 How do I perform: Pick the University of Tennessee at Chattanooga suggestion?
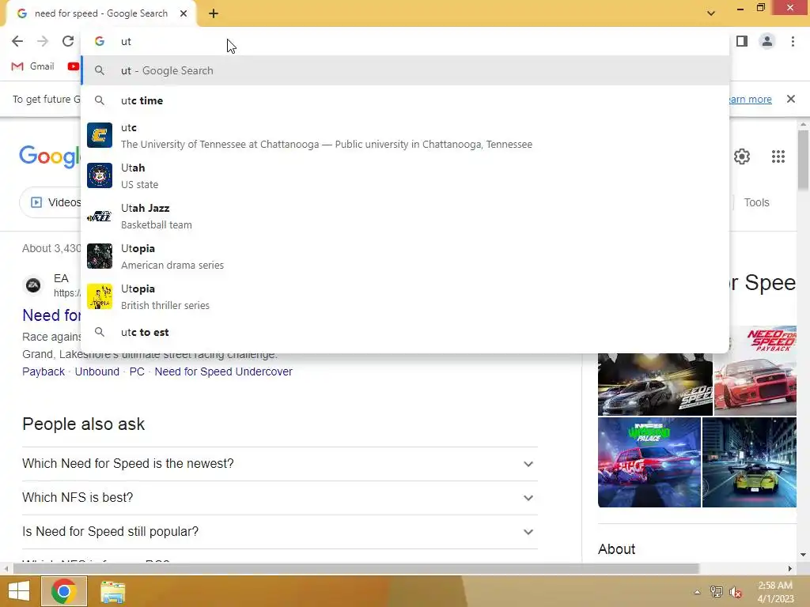coord(406,136)
